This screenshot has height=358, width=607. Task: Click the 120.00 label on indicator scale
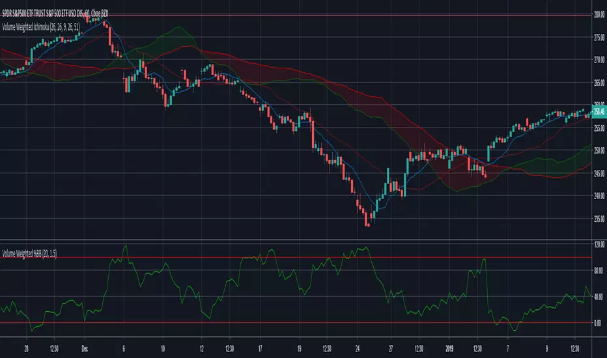599,245
